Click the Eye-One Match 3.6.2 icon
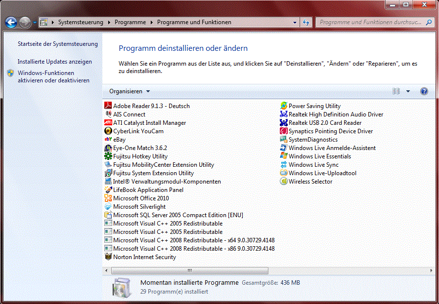The width and height of the screenshot is (439, 304). 108,148
